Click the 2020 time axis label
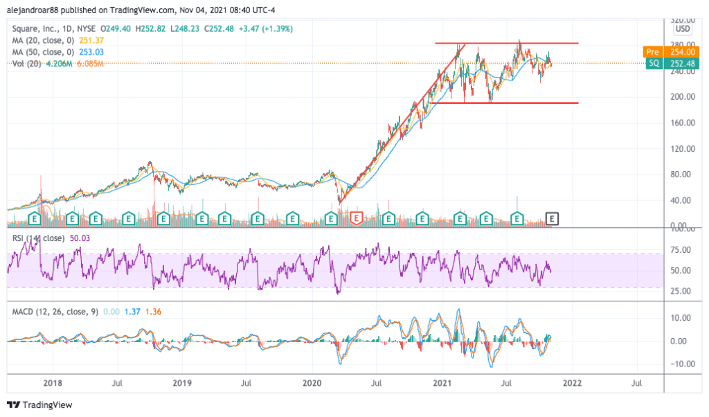This screenshot has width=709, height=417. pyautogui.click(x=312, y=383)
